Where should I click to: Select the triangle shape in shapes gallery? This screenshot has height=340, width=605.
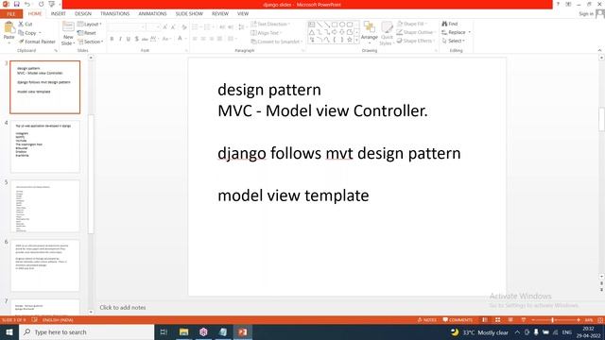(x=312, y=32)
